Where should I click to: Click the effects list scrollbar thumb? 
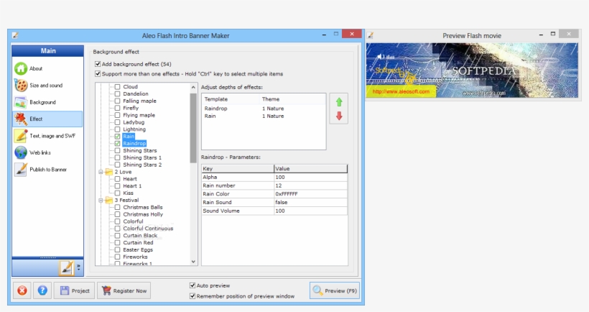(x=193, y=128)
